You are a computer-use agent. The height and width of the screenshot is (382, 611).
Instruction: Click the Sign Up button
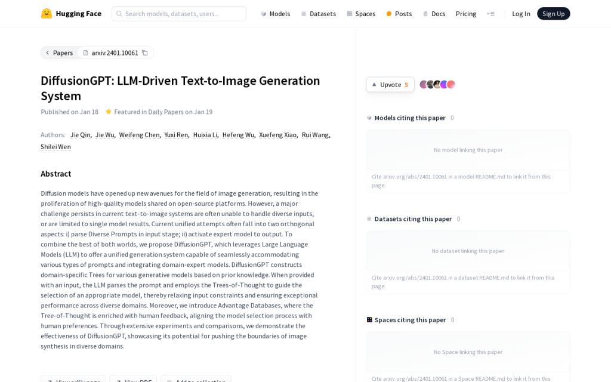click(553, 14)
